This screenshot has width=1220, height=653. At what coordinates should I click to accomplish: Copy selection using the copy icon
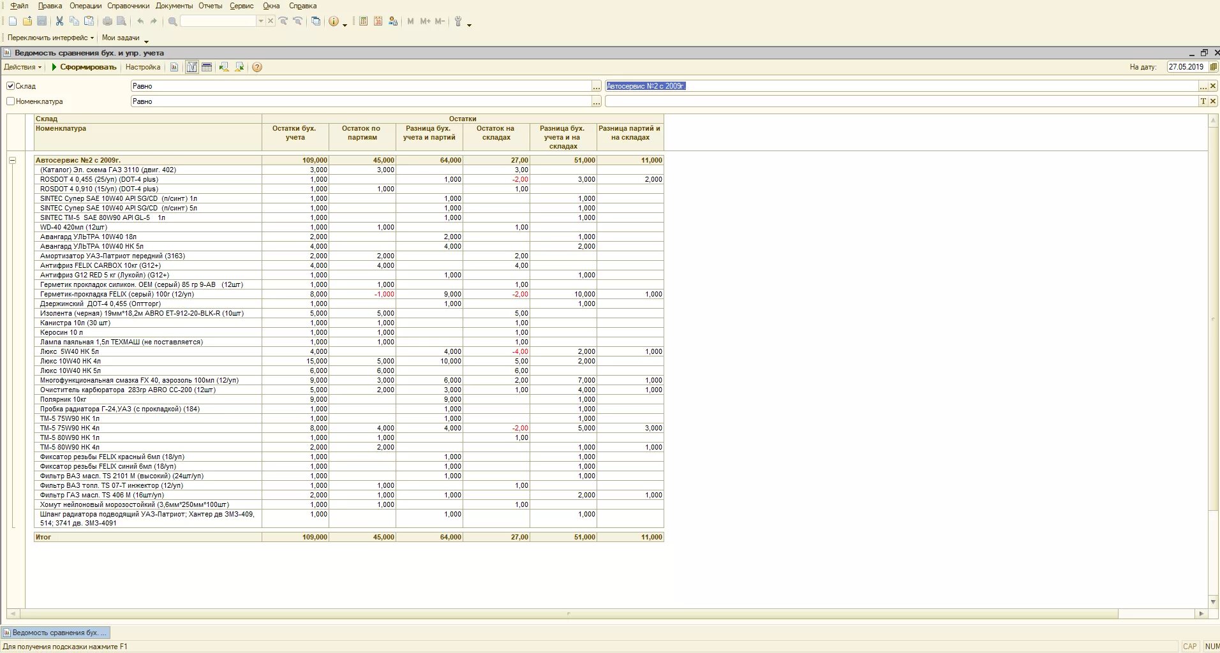[74, 21]
